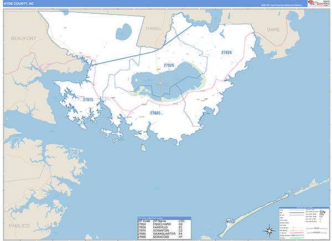
Task: Click the green line sample in the legend
Action: click(x=297, y=238)
